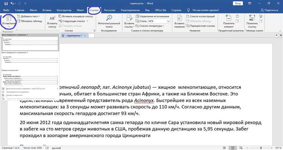Open the tab bar dropdown arrow at right
The image size is (283, 150).
click(277, 35)
